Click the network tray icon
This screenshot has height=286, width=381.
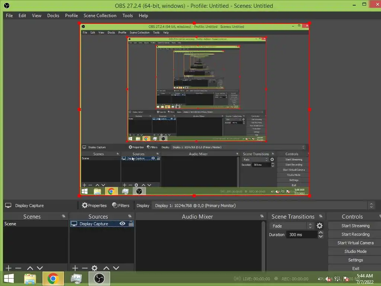337,279
